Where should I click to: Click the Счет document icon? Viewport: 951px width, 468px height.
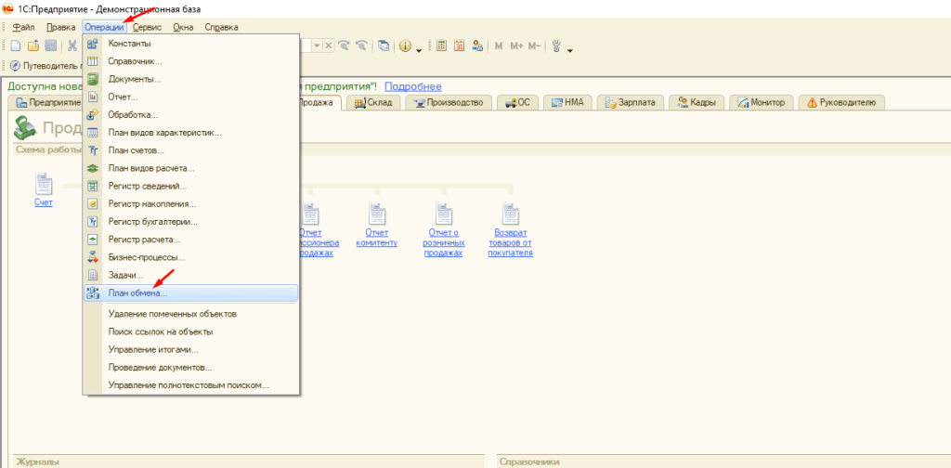click(x=44, y=186)
